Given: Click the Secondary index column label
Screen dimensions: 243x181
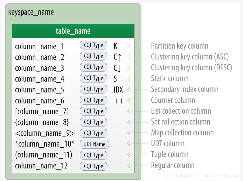Looking at the screenshot, I should [x=185, y=89].
